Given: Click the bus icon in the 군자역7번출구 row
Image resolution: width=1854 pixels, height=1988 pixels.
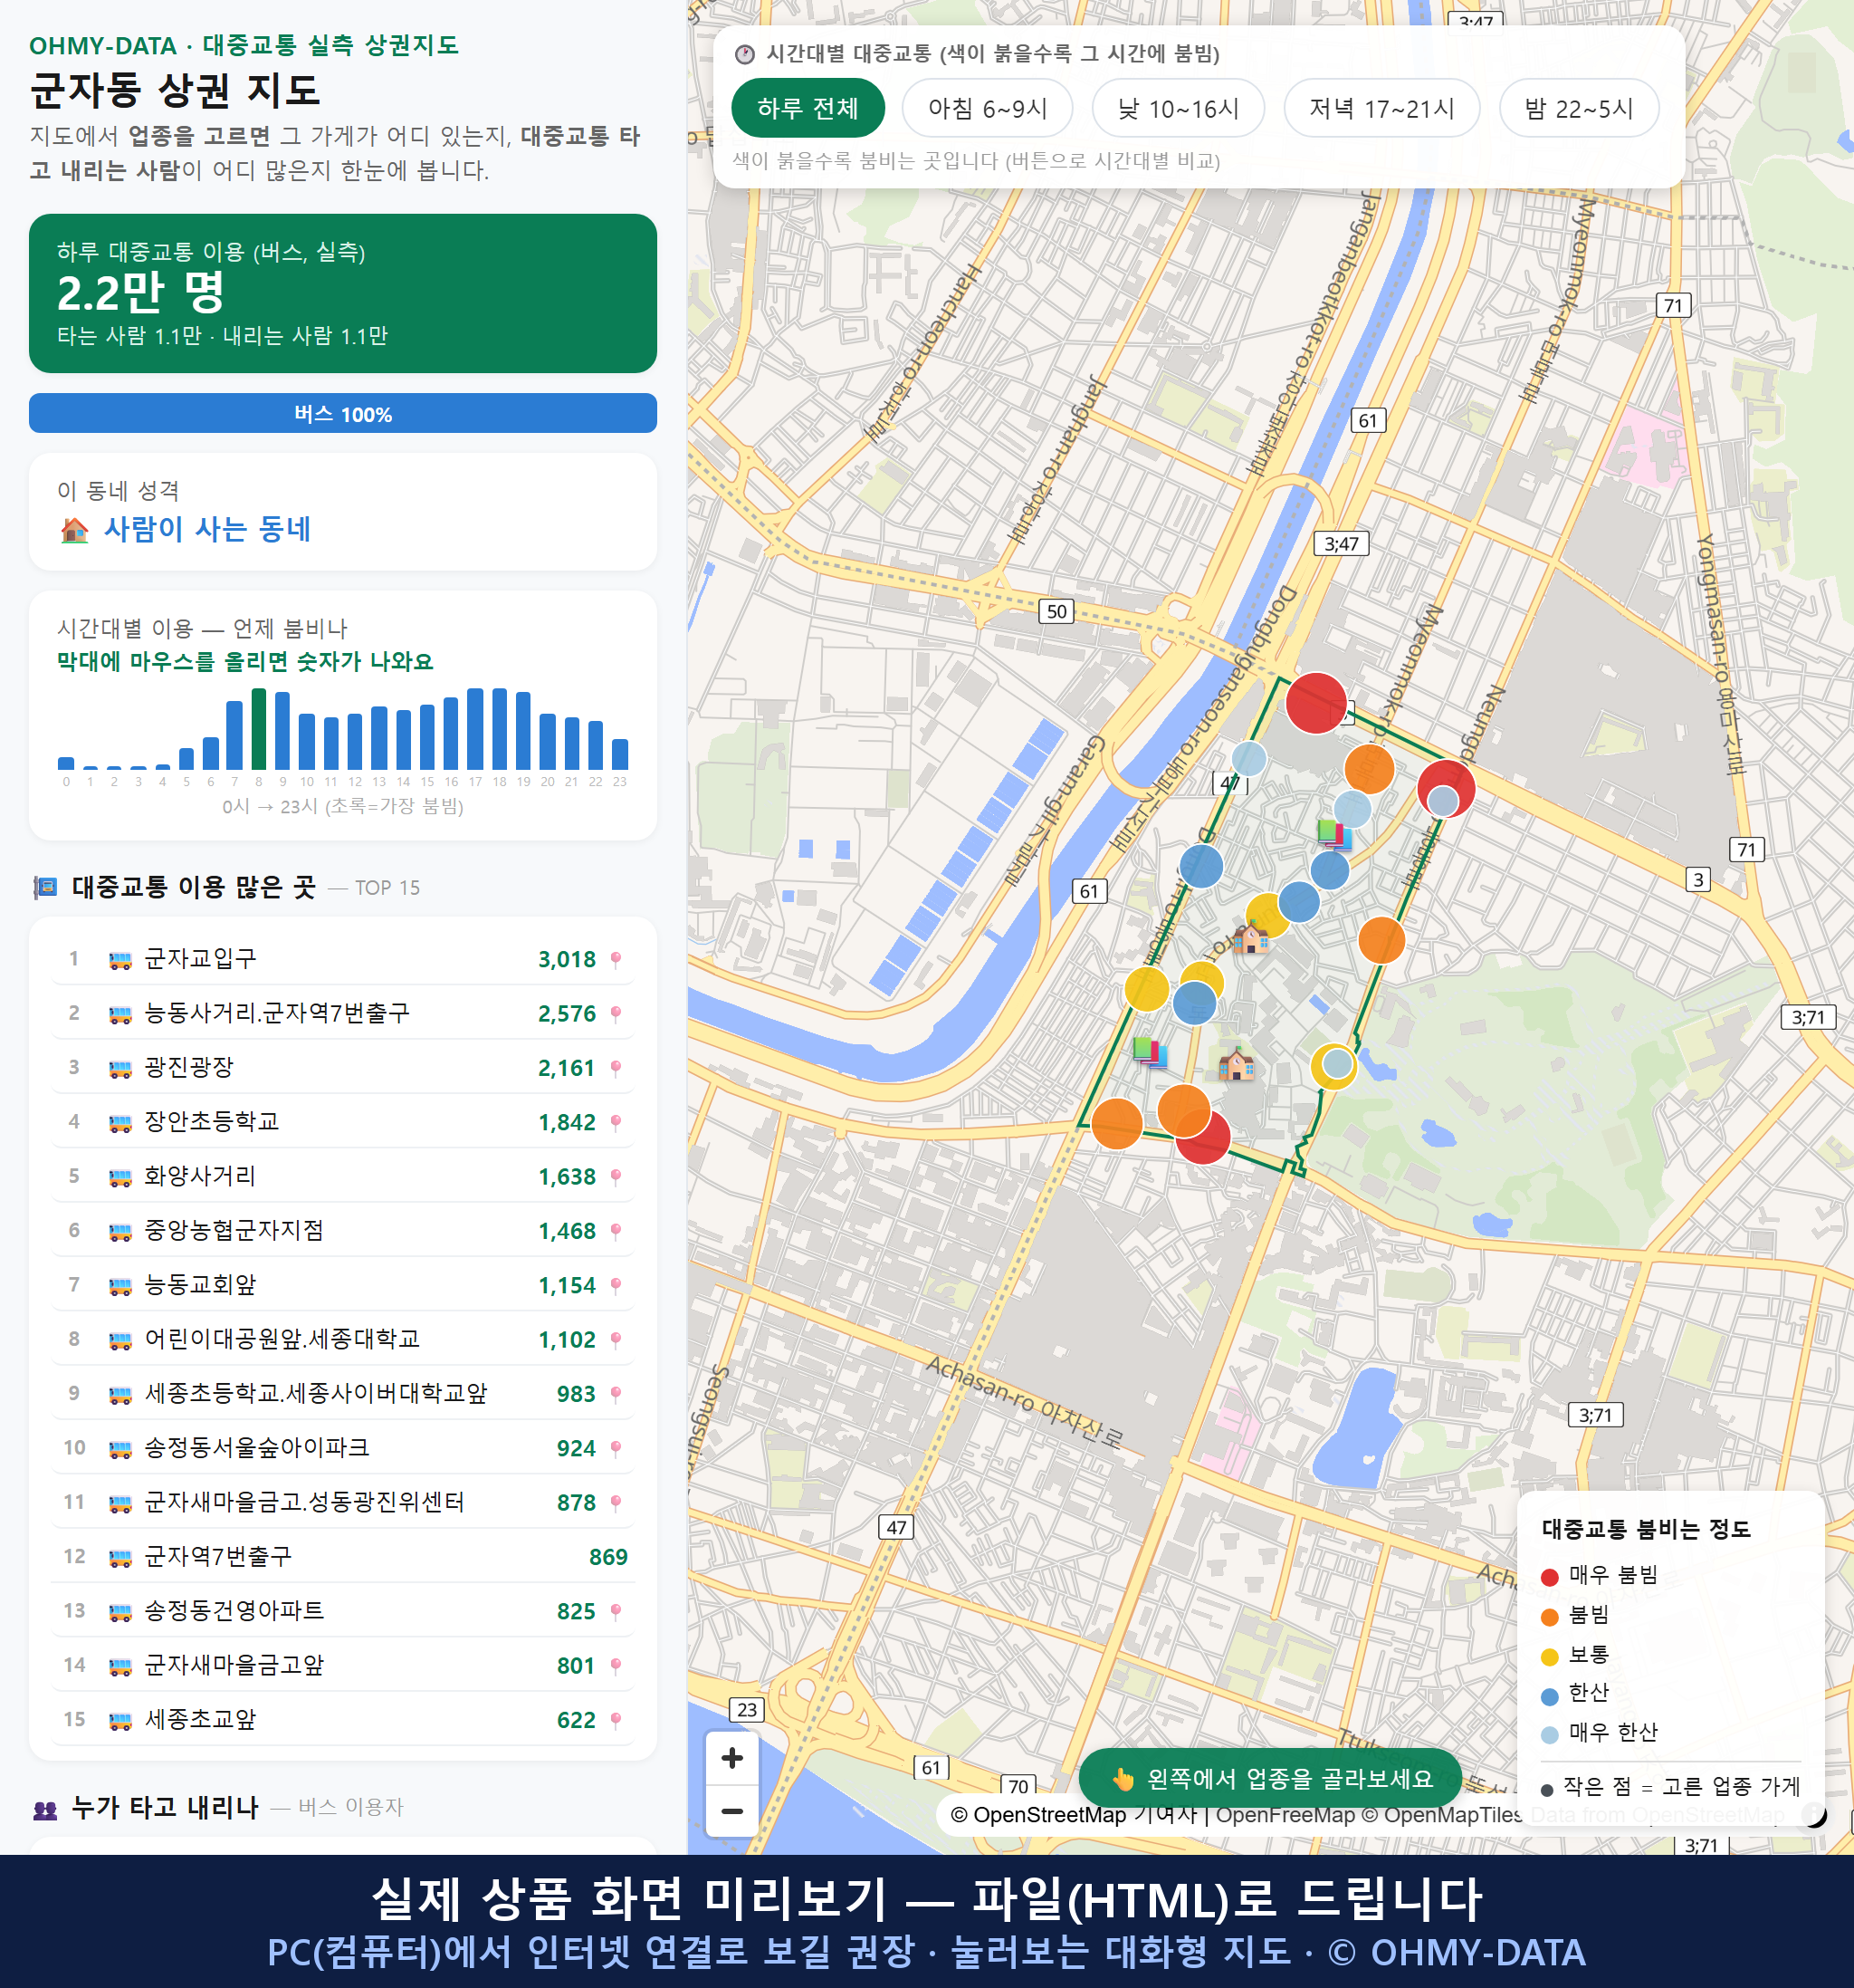Looking at the screenshot, I should tap(119, 1557).
